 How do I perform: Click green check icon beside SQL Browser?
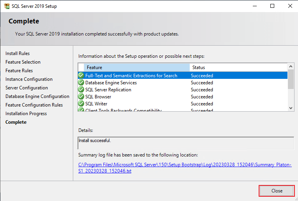click(x=81, y=97)
